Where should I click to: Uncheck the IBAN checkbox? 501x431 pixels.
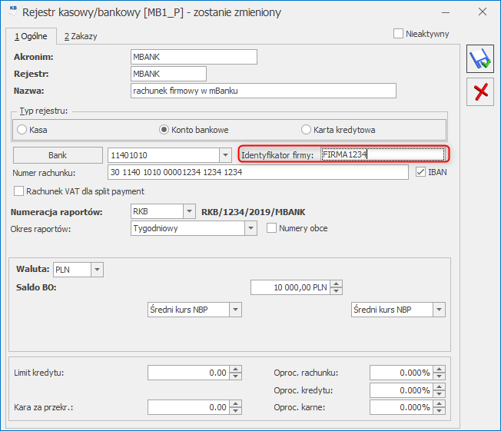420,172
